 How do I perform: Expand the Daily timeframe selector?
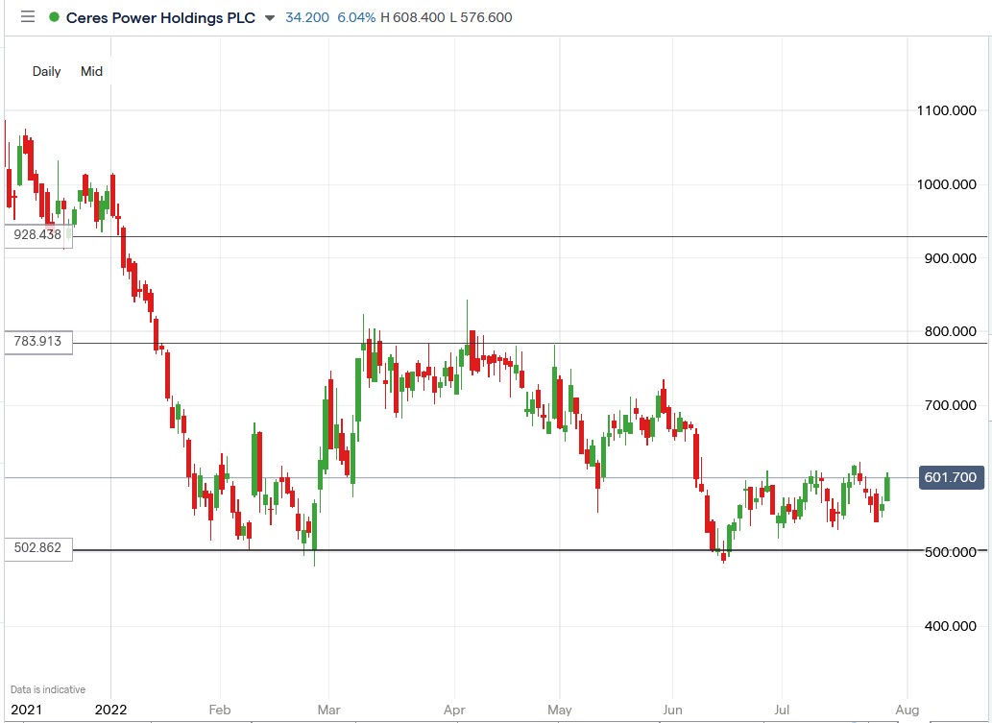[x=45, y=71]
